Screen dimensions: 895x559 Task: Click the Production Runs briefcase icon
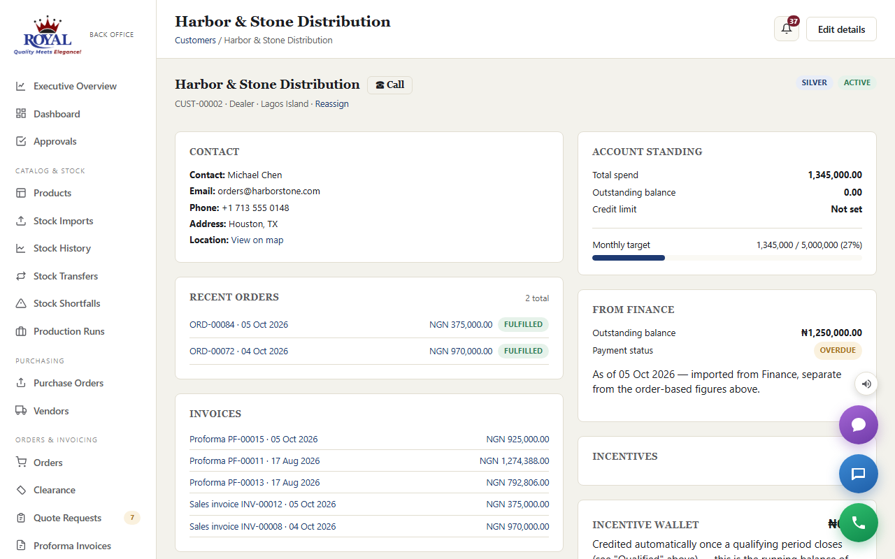tap(21, 331)
